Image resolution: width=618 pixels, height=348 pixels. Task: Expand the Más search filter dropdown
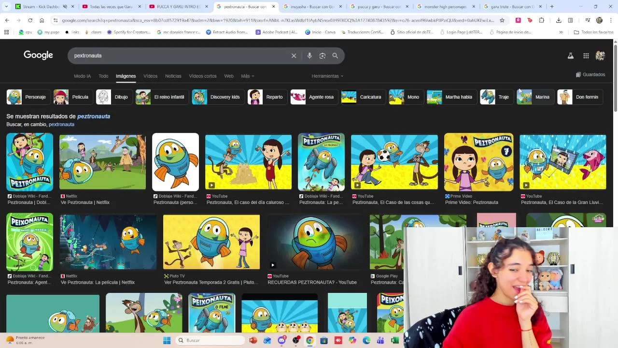click(x=247, y=76)
